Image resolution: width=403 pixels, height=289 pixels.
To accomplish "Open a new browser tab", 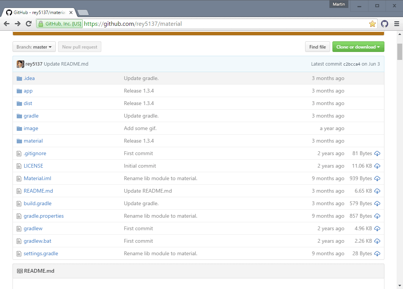I will tap(82, 12).
